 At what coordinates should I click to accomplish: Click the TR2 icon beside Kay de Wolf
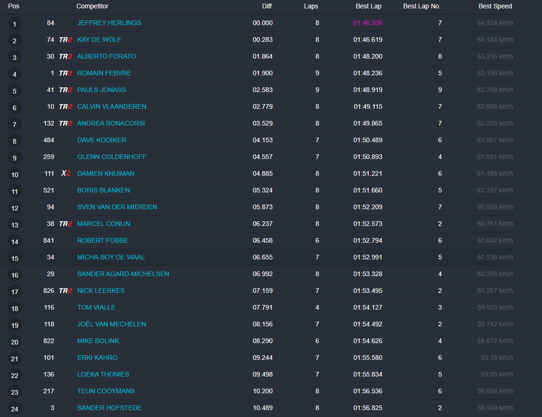pos(66,40)
